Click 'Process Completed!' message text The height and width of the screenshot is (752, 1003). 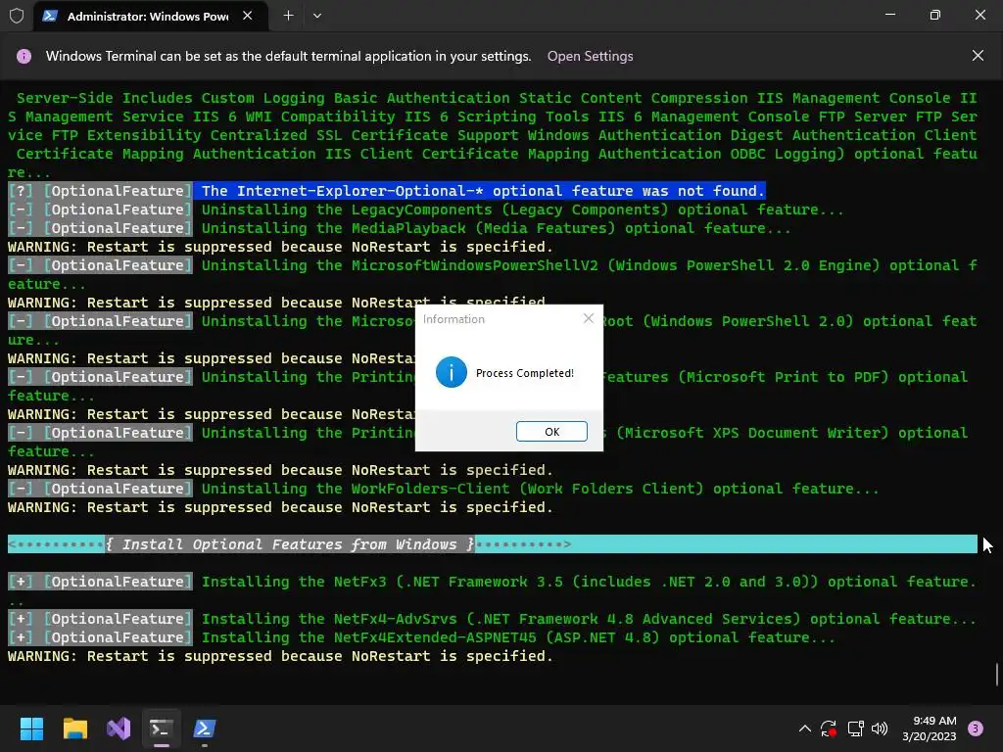pos(525,373)
